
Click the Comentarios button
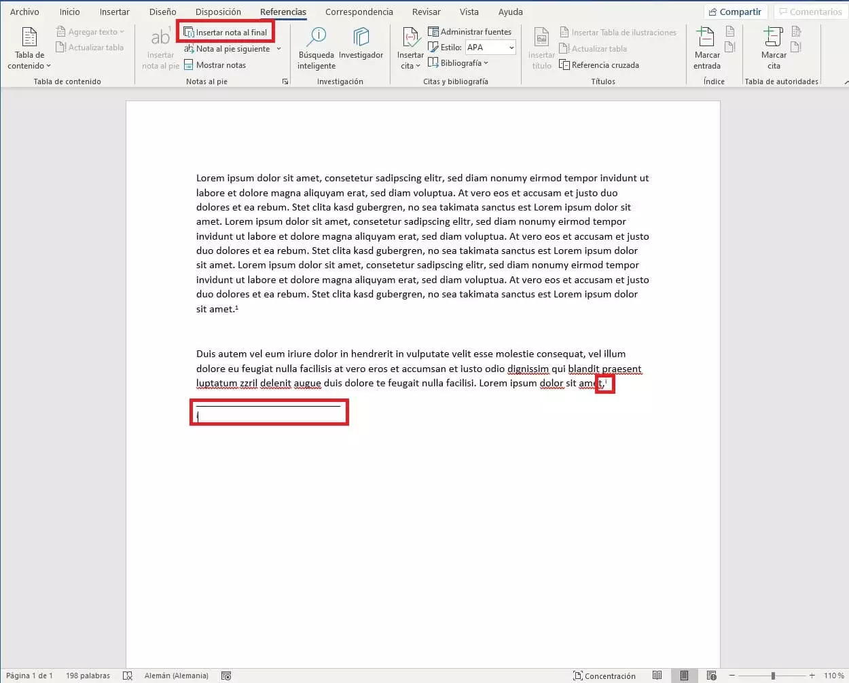click(x=810, y=12)
